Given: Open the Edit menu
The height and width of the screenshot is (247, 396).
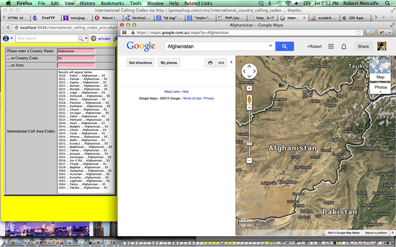Looking at the screenshot, I should coord(55,3).
